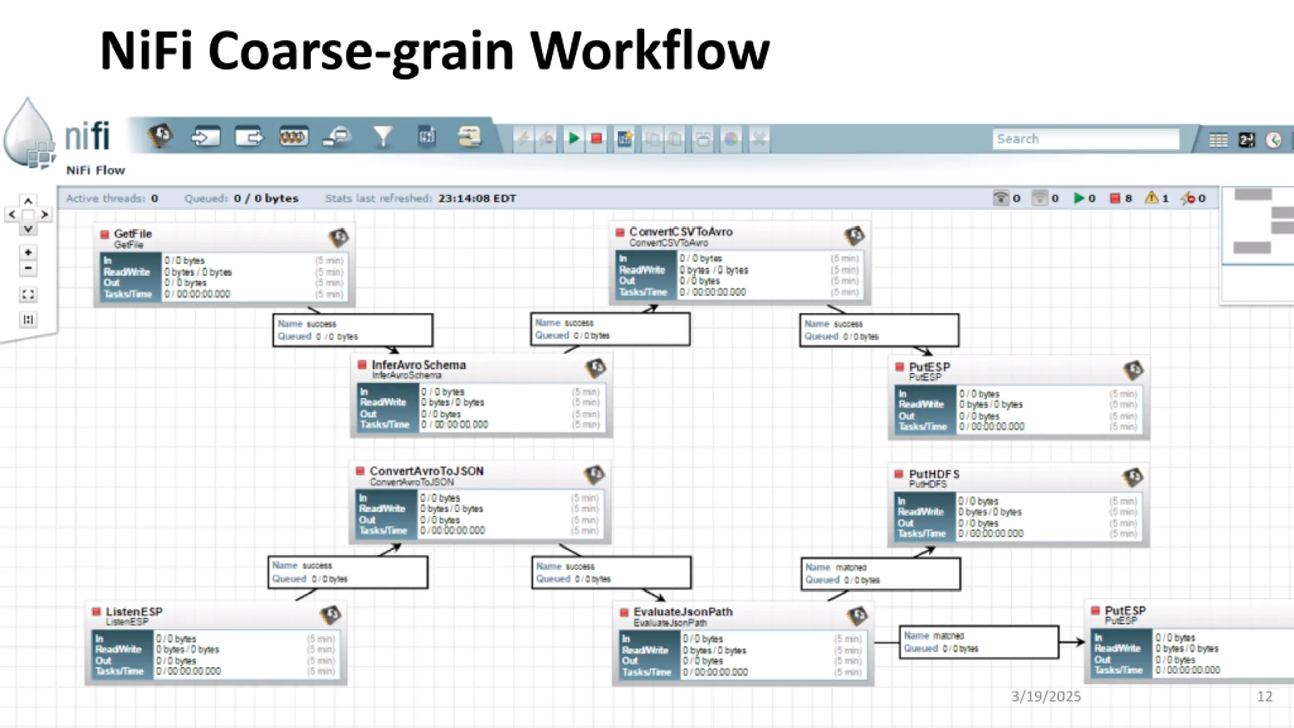Click the Actual size 1:1 button
The height and width of the screenshot is (728, 1294).
(28, 320)
